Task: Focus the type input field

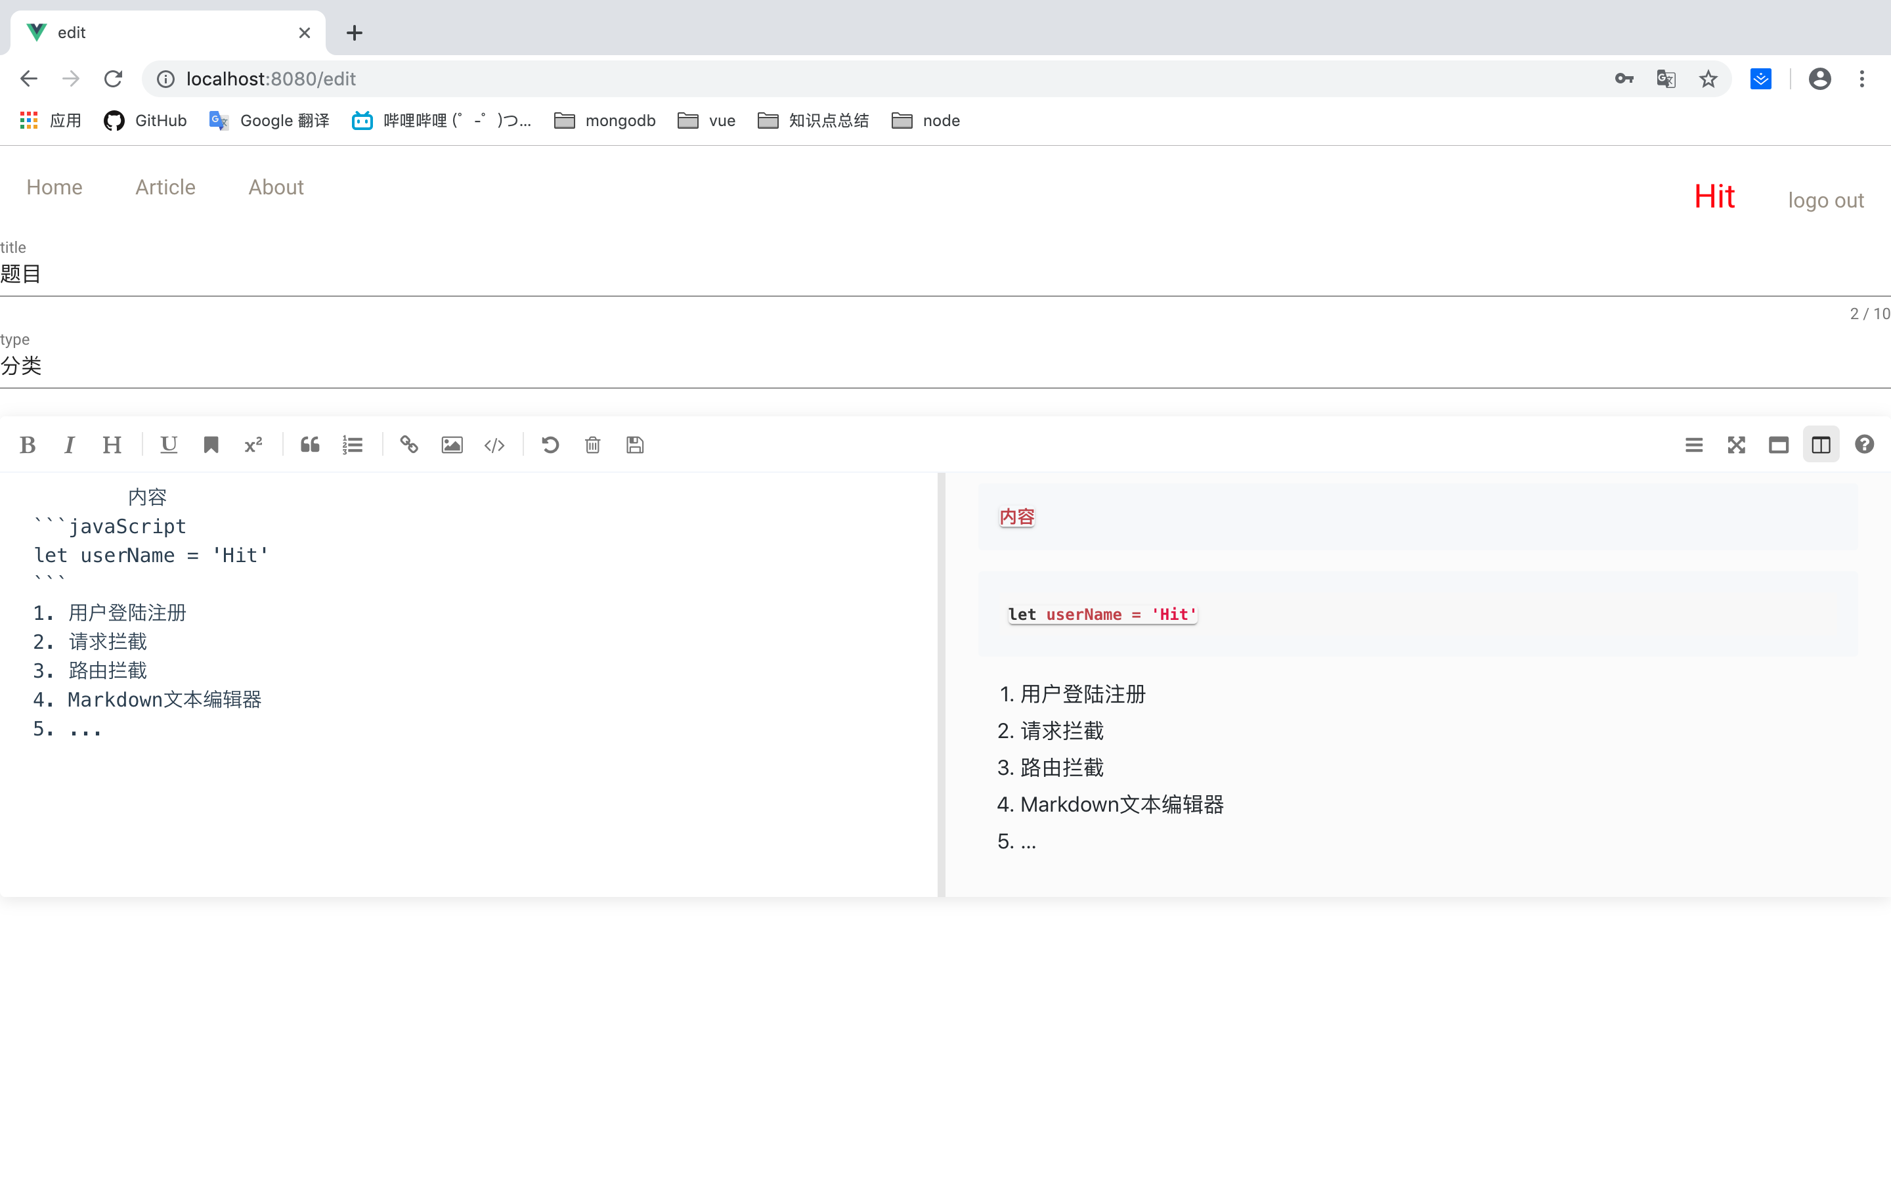Action: 946,366
